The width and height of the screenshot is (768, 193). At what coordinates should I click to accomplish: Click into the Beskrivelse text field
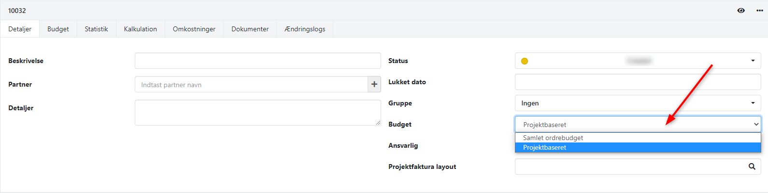(x=257, y=61)
